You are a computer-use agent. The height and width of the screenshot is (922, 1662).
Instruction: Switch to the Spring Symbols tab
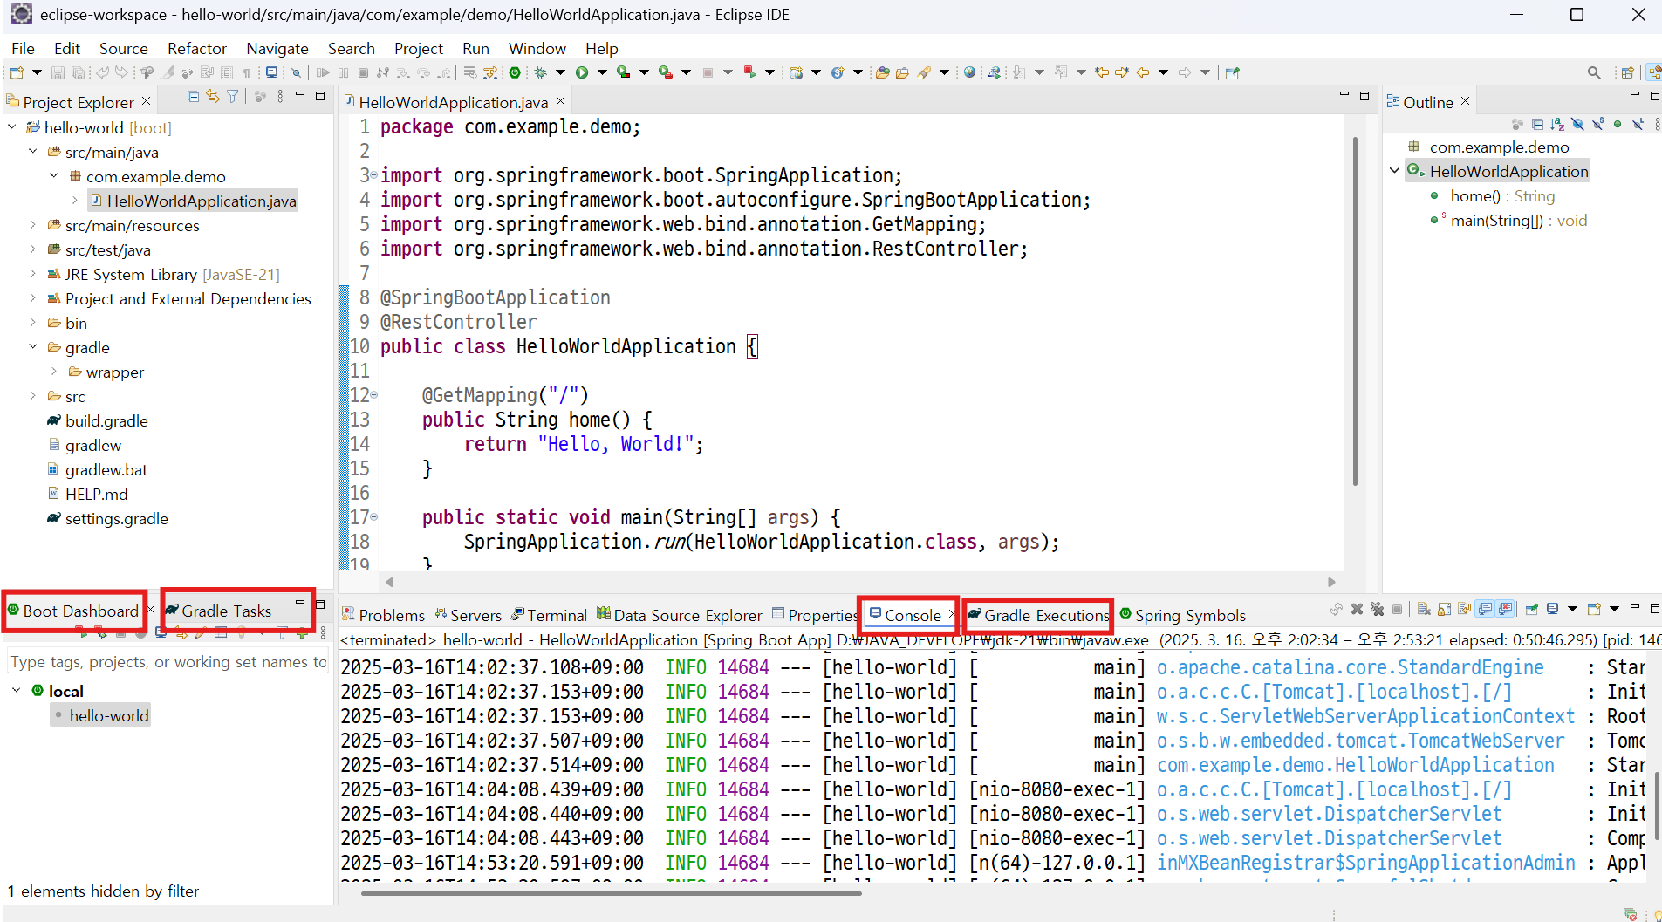click(x=1182, y=615)
